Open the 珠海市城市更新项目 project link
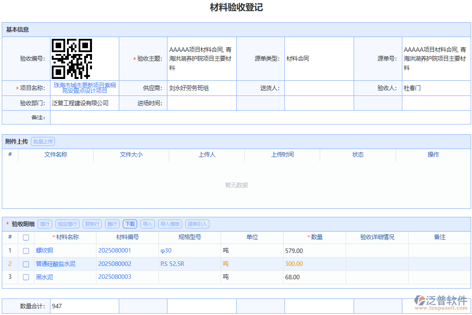The width and height of the screenshot is (472, 315). (84, 88)
